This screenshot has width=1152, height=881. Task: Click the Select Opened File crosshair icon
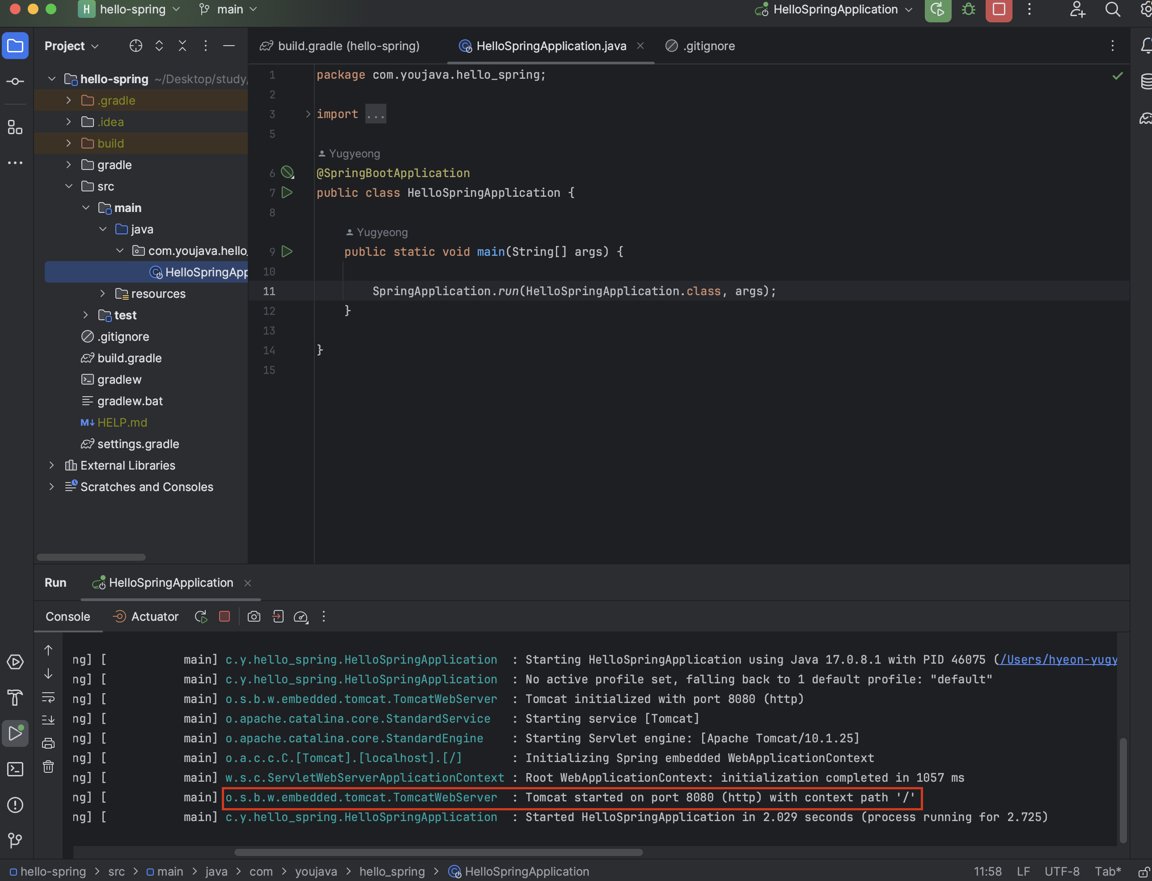click(136, 46)
